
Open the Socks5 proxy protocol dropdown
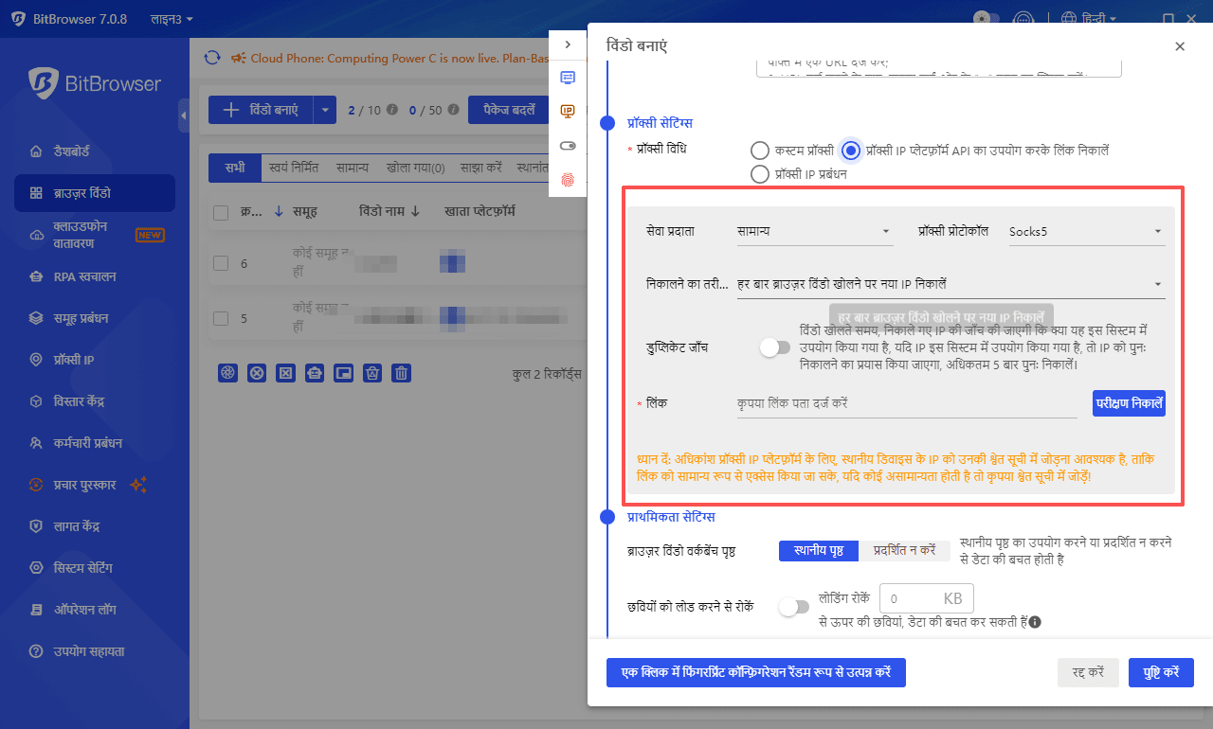click(1084, 231)
